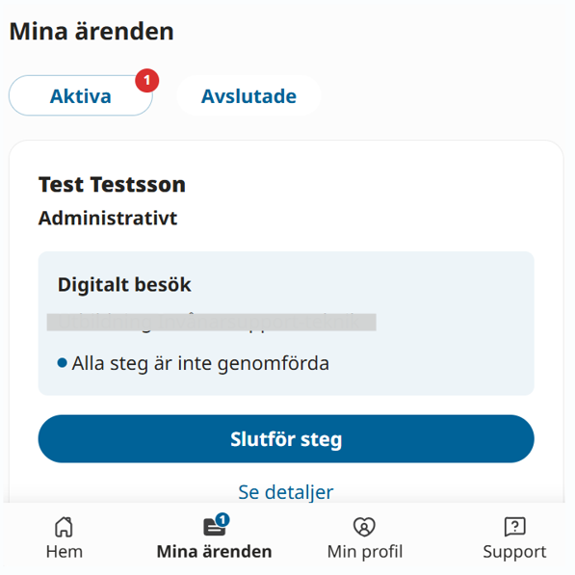Click the Alla steg är inte genomförda status
Screen dimensions: 575x575
200,364
